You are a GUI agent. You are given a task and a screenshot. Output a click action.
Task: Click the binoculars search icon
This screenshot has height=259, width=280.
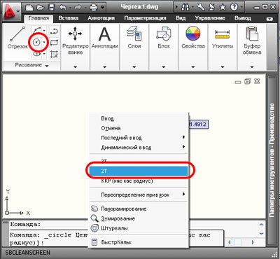(185, 8)
